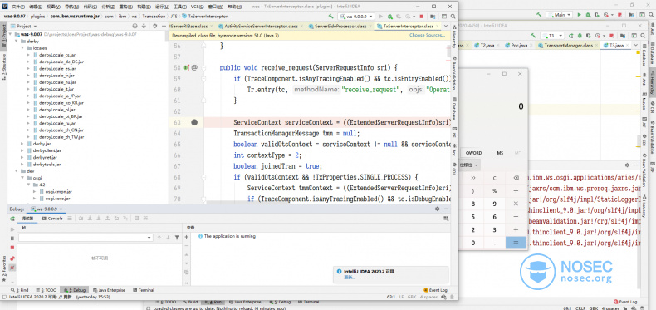
Task: Filter frames with the funnel icon
Action: (x=177, y=238)
